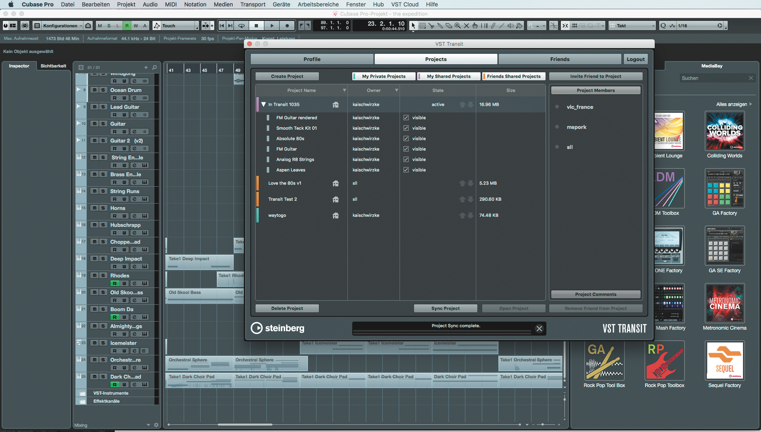Open the VST Cloud menu
The image size is (761, 432).
405,4
